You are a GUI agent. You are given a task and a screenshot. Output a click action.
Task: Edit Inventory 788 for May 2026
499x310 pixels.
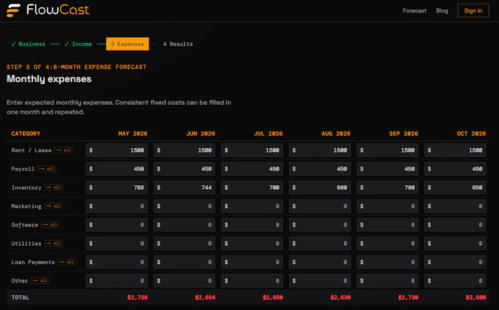(x=117, y=188)
